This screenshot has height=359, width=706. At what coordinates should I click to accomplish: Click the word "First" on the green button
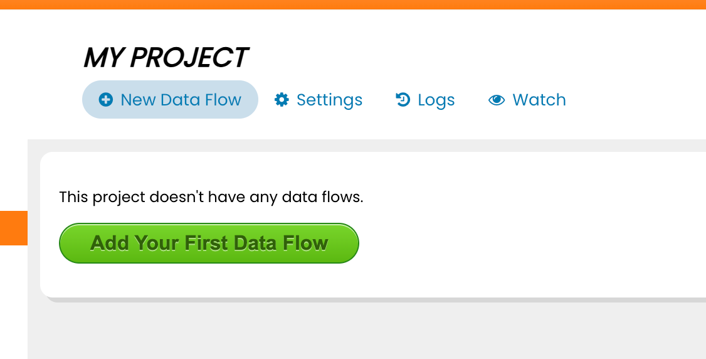tap(206, 244)
